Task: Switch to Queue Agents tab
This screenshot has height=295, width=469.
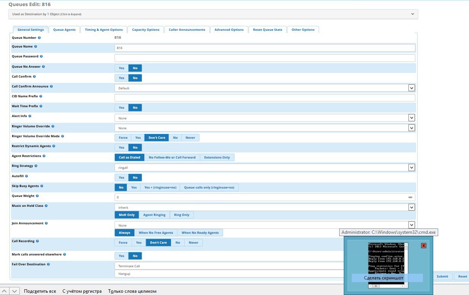Action: click(64, 30)
